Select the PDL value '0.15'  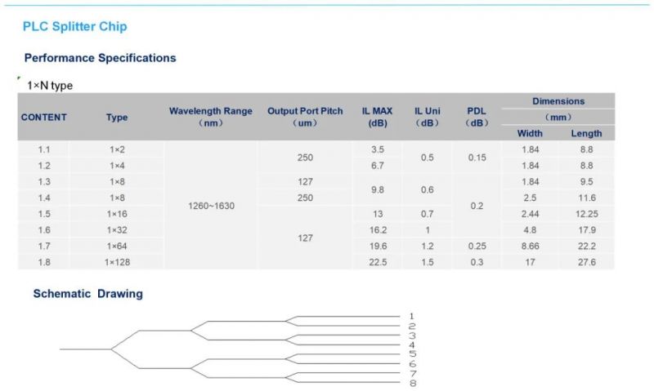click(x=477, y=158)
